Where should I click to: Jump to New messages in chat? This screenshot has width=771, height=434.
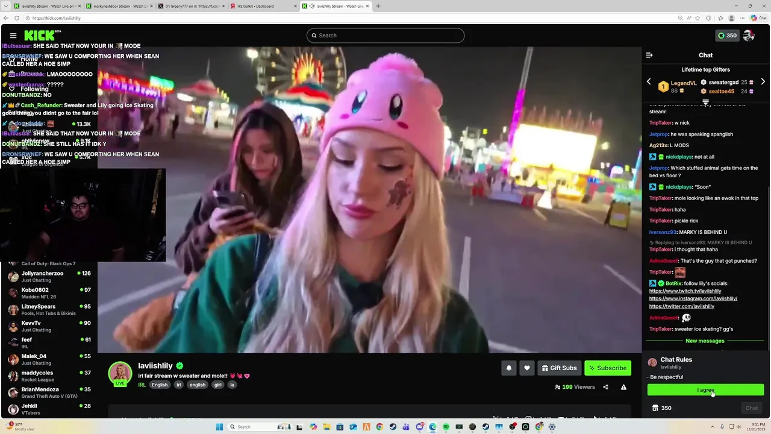coord(705,341)
